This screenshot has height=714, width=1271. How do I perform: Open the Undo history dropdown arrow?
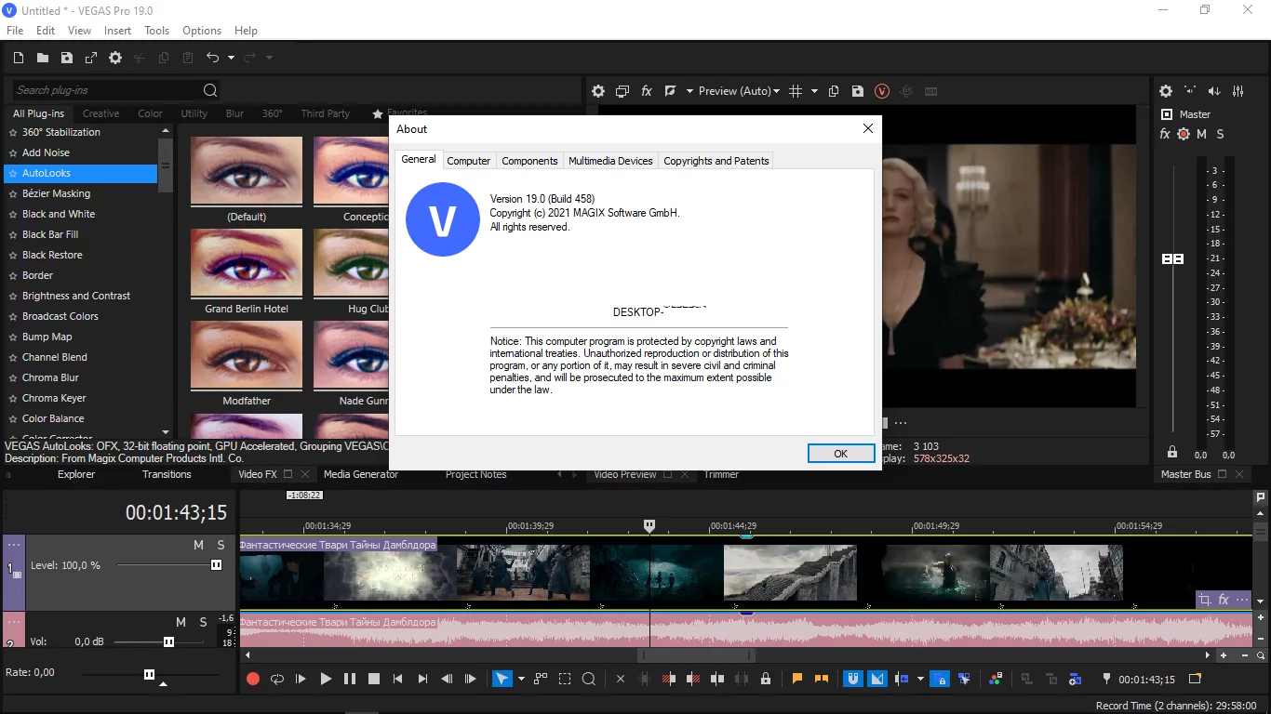click(231, 58)
